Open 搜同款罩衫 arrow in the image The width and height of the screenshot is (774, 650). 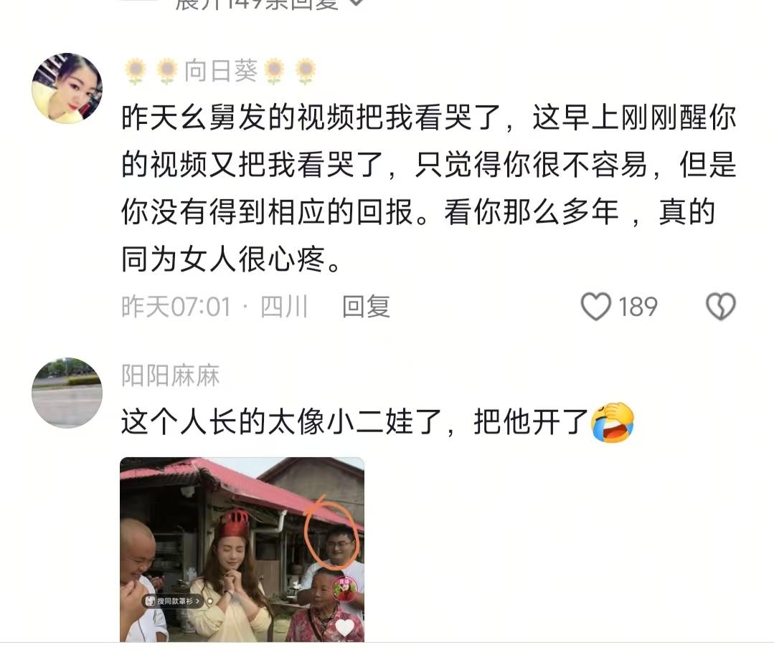[x=197, y=601]
